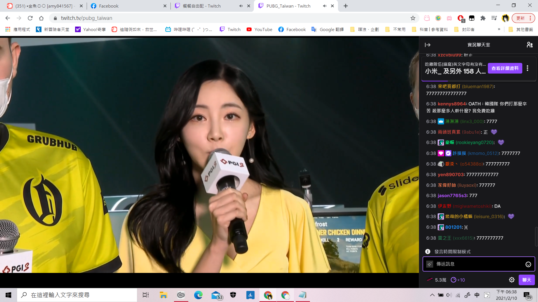
Task: Open Chrome three-dot menu on update button
Action: pyautogui.click(x=530, y=18)
